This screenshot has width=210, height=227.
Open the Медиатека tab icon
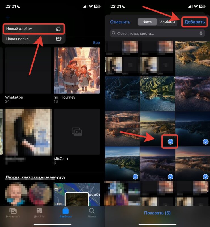pos(13,212)
